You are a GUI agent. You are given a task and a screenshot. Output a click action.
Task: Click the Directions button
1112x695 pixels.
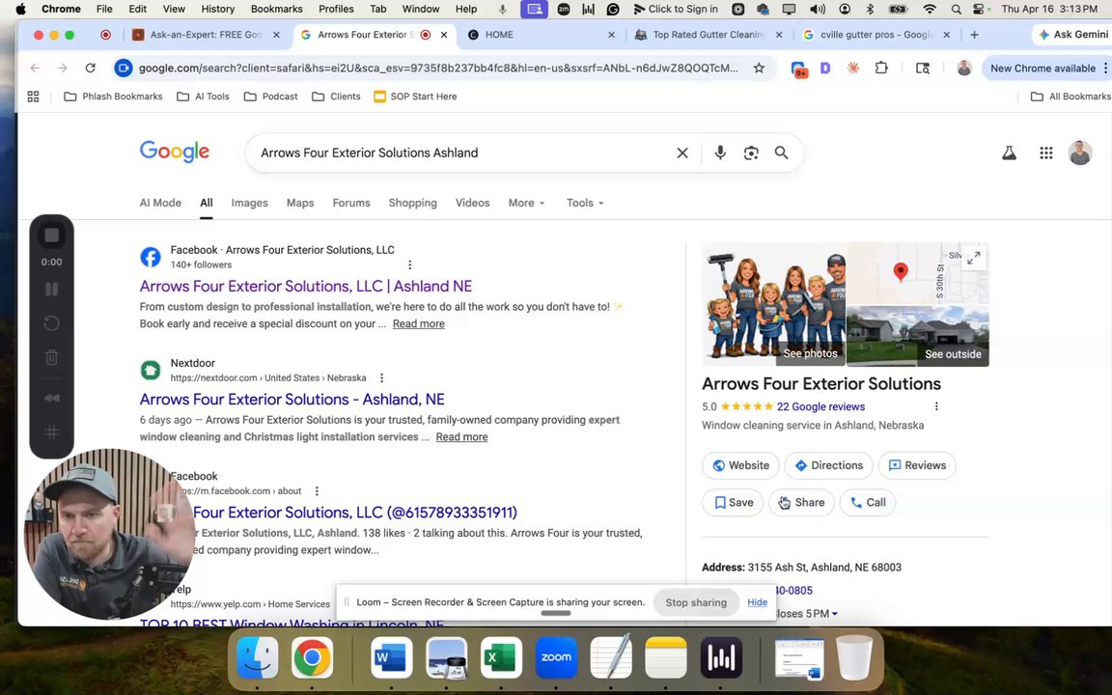click(828, 465)
